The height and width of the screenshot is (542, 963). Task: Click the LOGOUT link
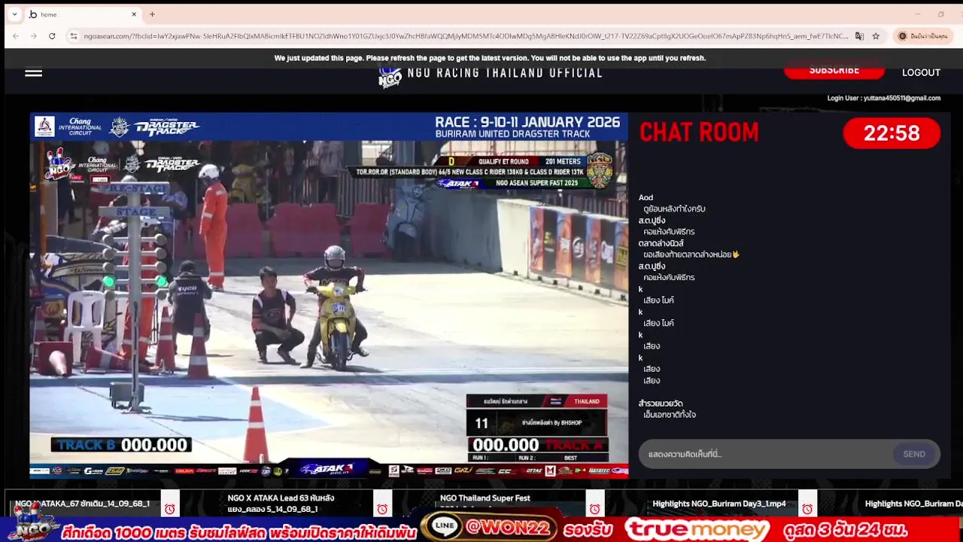pos(921,73)
